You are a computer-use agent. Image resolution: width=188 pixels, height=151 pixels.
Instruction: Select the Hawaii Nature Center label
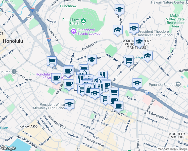click(167, 2)
